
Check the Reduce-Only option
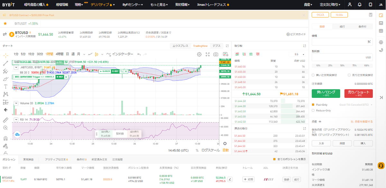(313, 110)
